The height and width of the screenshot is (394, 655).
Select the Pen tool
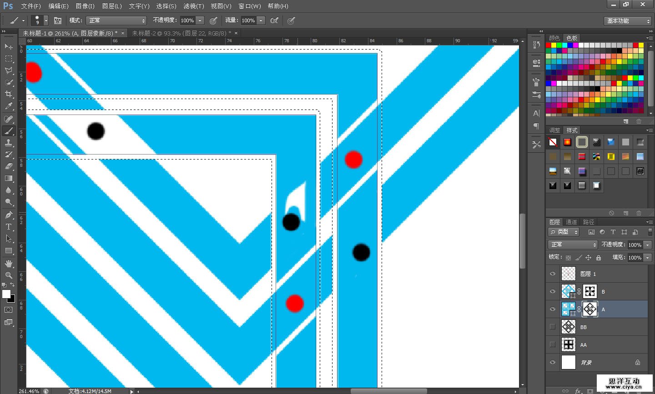[x=9, y=214]
